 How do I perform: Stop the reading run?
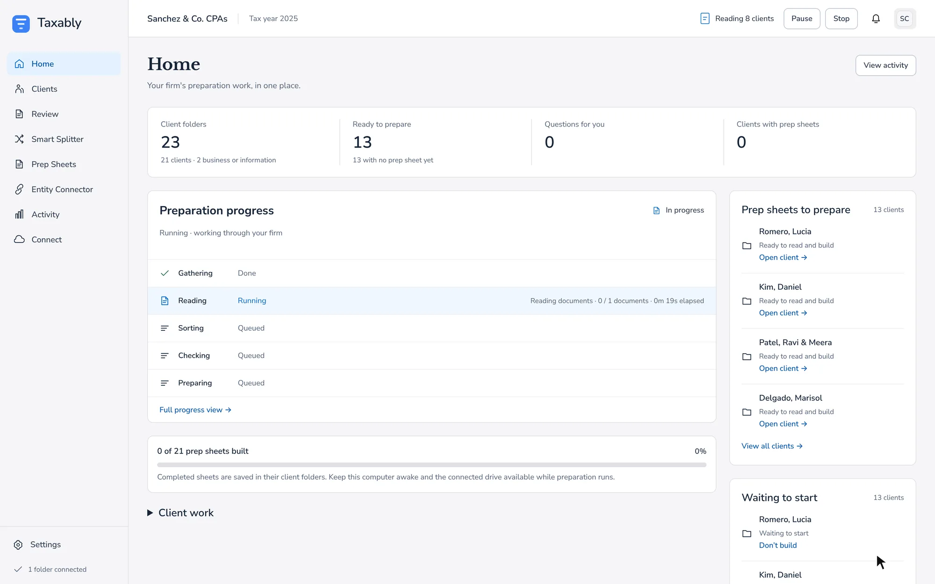pyautogui.click(x=841, y=19)
